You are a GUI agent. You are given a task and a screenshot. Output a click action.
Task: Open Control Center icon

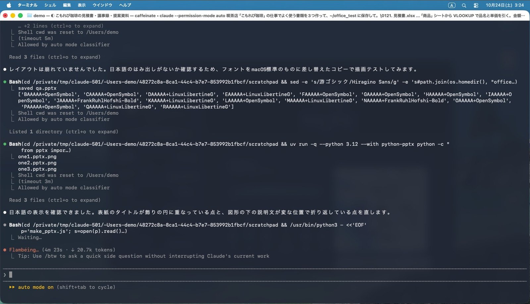(476, 5)
